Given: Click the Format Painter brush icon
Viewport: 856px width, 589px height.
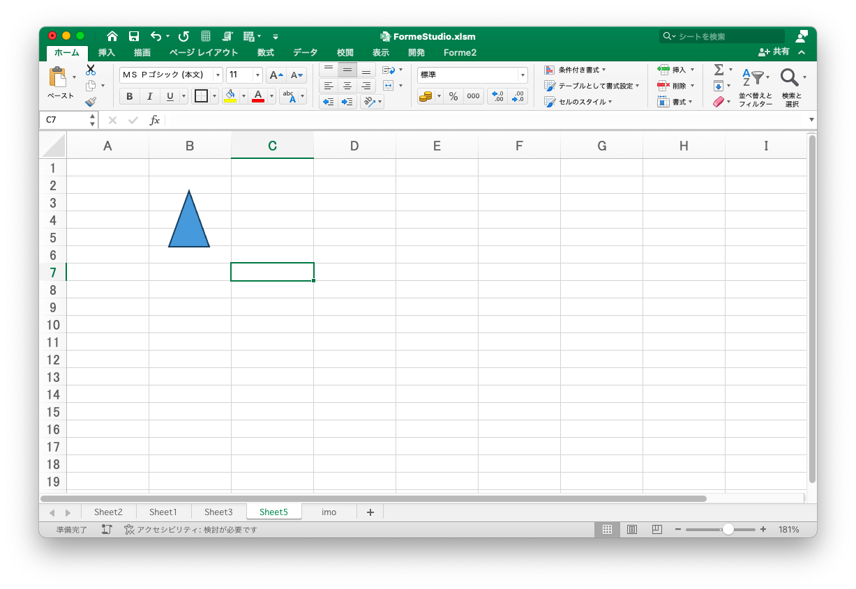Looking at the screenshot, I should click(x=91, y=102).
